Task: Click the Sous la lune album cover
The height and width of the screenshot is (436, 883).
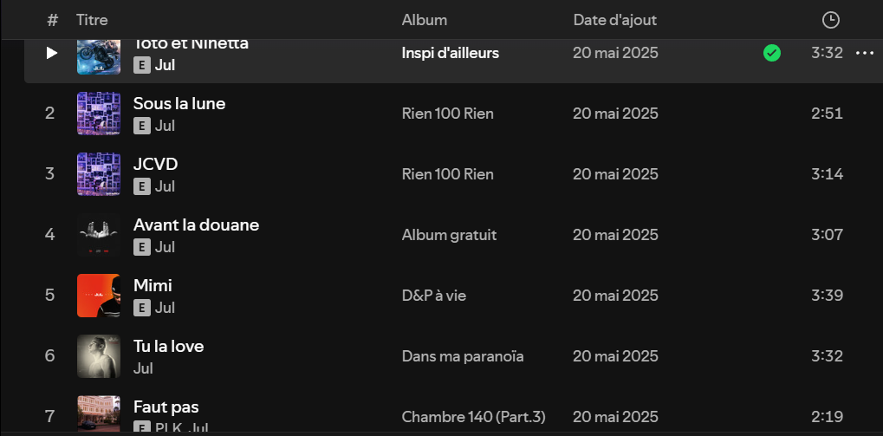Action: coord(98,114)
